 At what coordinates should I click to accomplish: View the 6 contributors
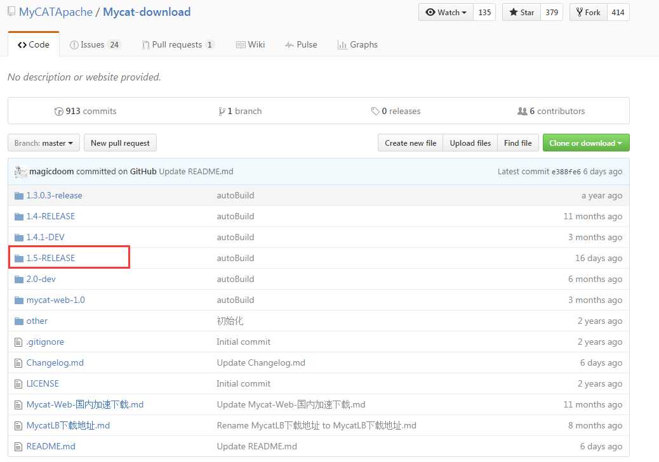[x=551, y=111]
